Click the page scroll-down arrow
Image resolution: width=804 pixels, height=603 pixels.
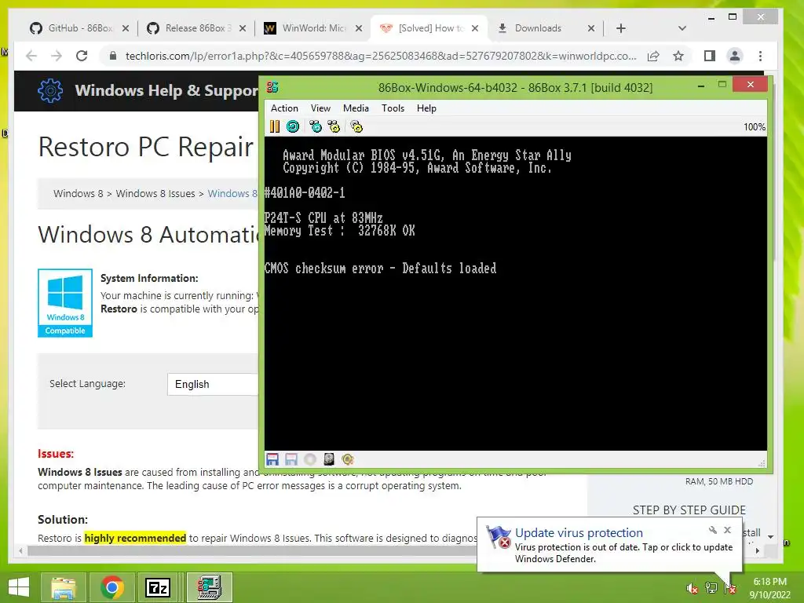771,536
